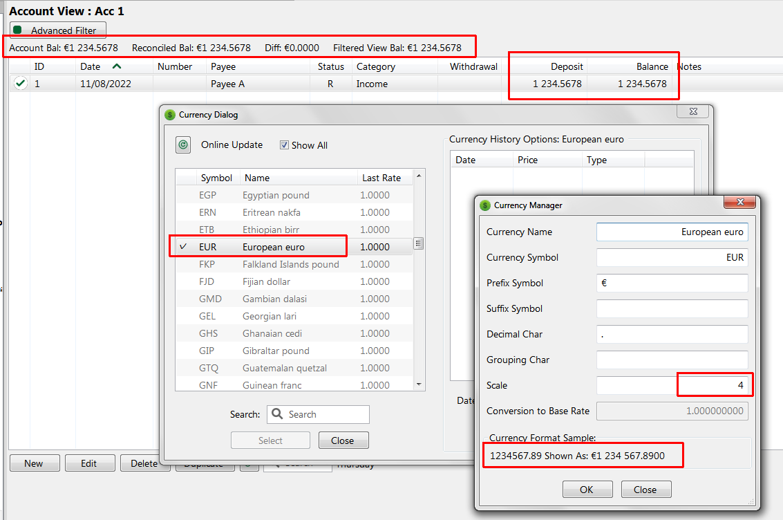Click the Online Update refresh icon
This screenshot has height=520, width=783.
click(182, 145)
